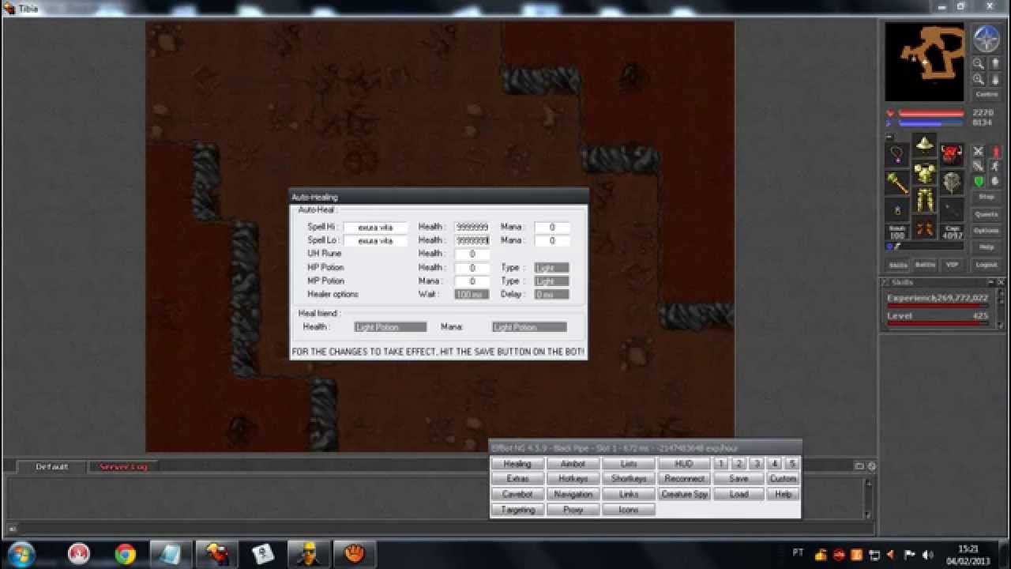Zoom out the minimap with the upper magnifier

point(979,64)
